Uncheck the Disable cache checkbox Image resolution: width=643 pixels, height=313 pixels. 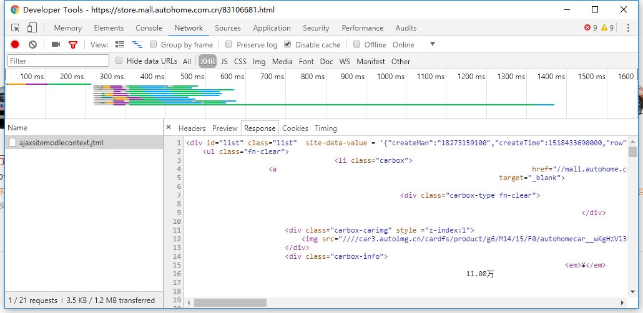coord(288,44)
